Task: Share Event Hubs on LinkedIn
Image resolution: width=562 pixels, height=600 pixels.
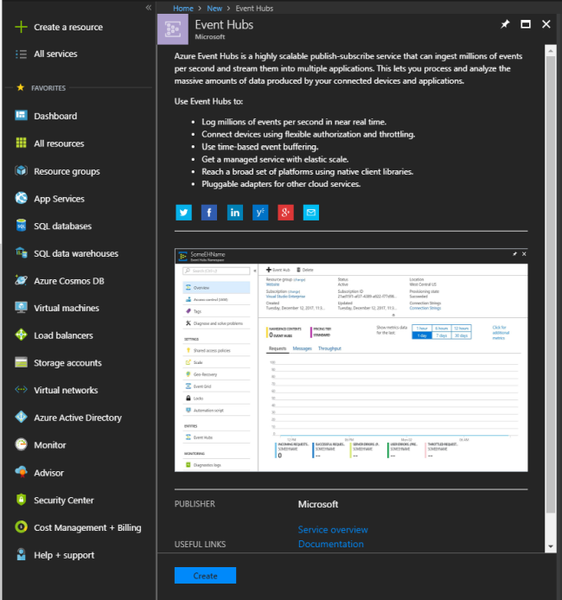Action: pos(235,213)
